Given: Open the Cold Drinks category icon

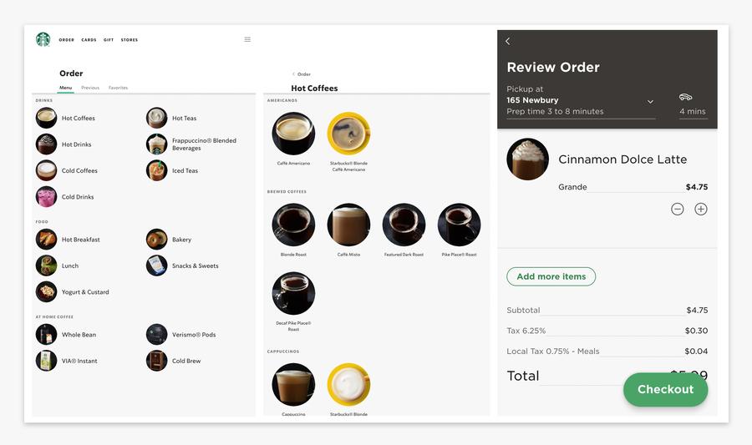Looking at the screenshot, I should 46,197.
